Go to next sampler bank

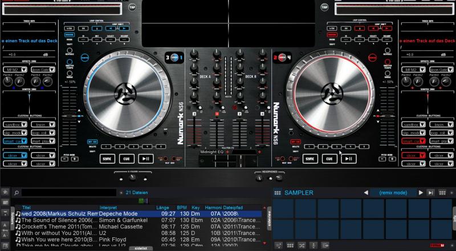coord(421,193)
